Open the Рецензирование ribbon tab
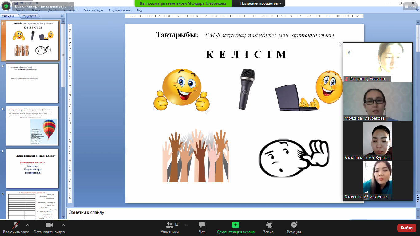This screenshot has width=420, height=236. [120, 10]
